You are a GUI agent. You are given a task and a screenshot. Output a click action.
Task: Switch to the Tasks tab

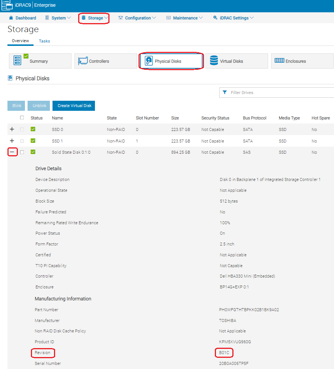click(44, 41)
